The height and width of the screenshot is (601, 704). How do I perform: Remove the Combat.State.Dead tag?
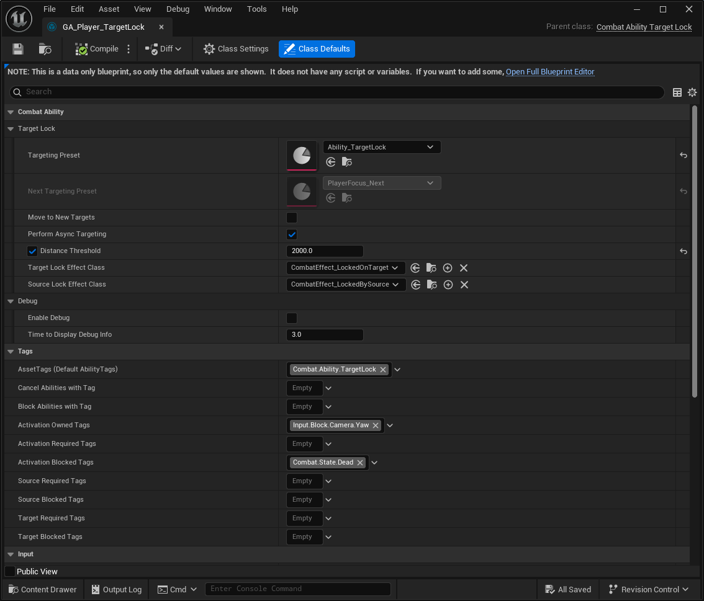tap(360, 463)
